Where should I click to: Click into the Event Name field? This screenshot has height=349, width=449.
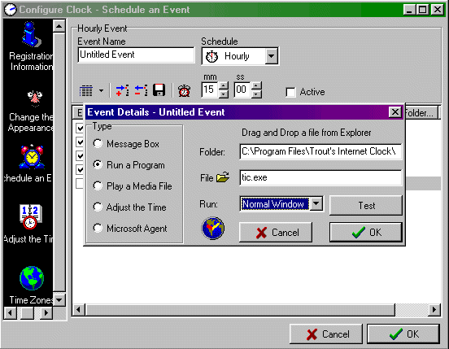(137, 55)
